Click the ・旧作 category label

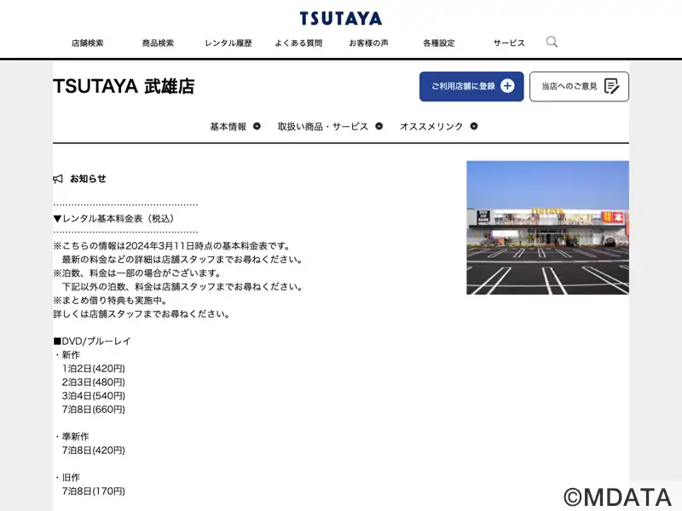coord(66,478)
